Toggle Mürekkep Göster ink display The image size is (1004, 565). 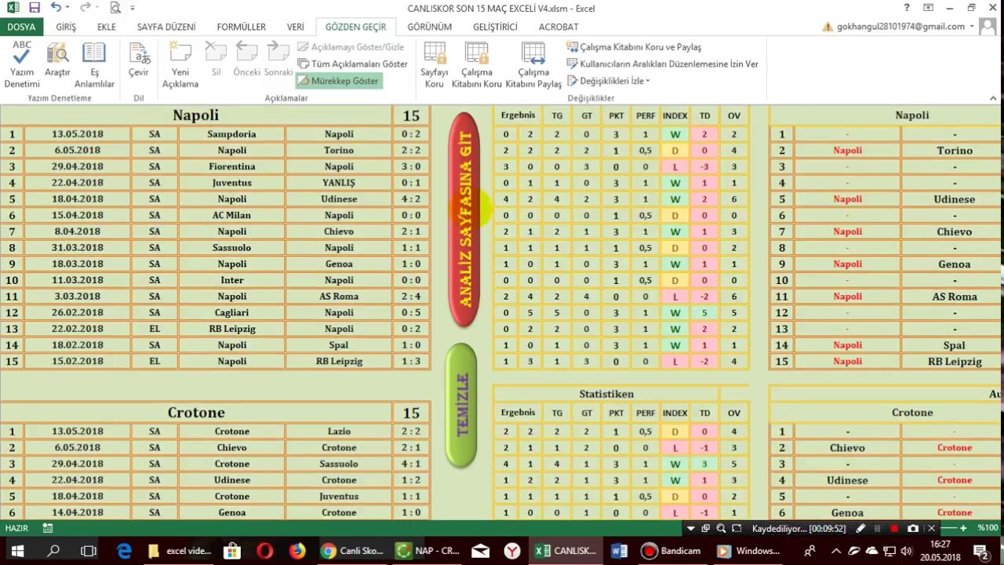click(x=339, y=81)
